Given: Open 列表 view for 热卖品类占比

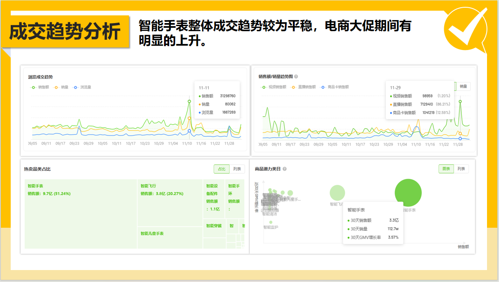Looking at the screenshot, I should [x=236, y=169].
